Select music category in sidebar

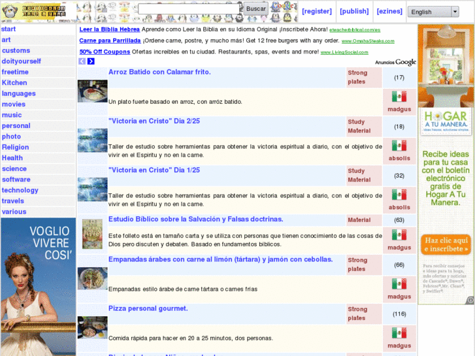pyautogui.click(x=12, y=115)
